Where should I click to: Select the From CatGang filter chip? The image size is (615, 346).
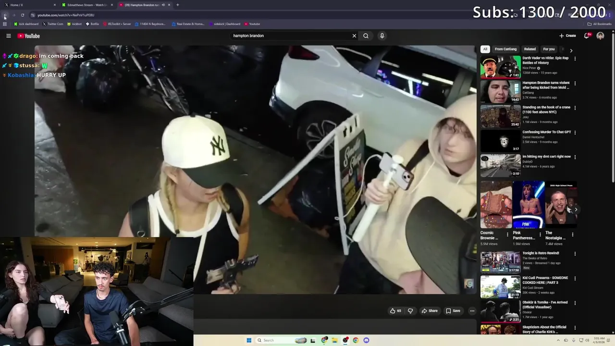coord(505,49)
